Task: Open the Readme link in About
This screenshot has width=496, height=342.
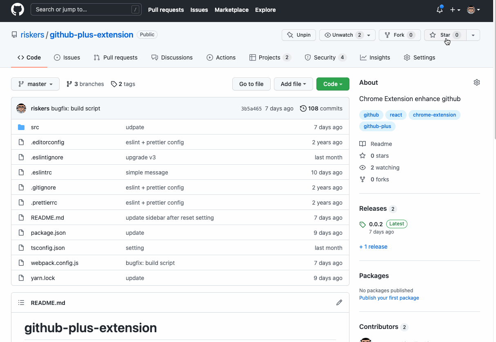Action: coord(376,144)
